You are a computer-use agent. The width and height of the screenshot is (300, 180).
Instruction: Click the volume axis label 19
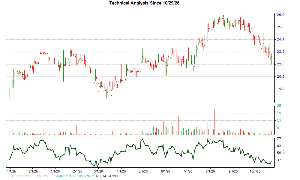click(279, 113)
